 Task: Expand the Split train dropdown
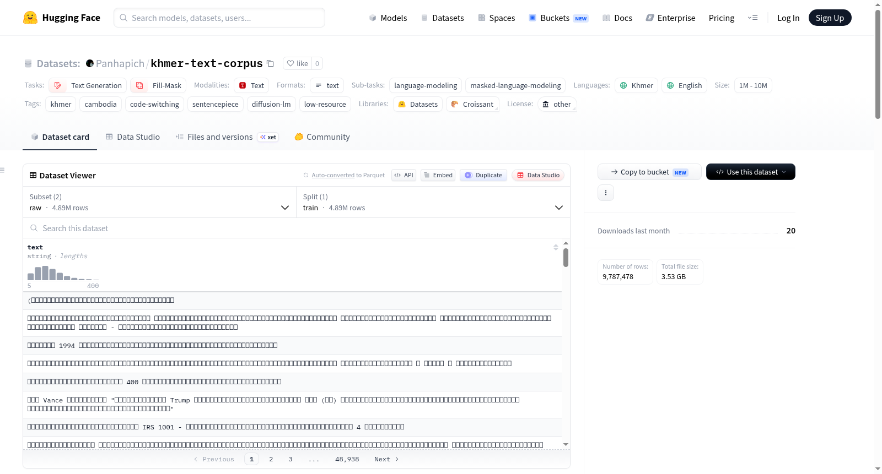[x=433, y=202]
